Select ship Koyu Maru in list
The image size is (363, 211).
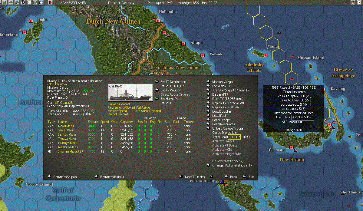pos(66,126)
